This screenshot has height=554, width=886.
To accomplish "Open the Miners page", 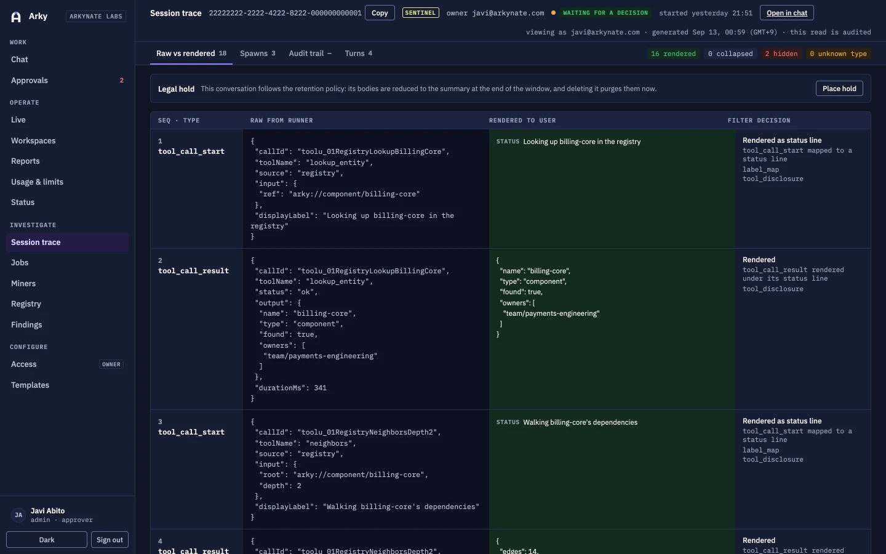I will point(67,284).
